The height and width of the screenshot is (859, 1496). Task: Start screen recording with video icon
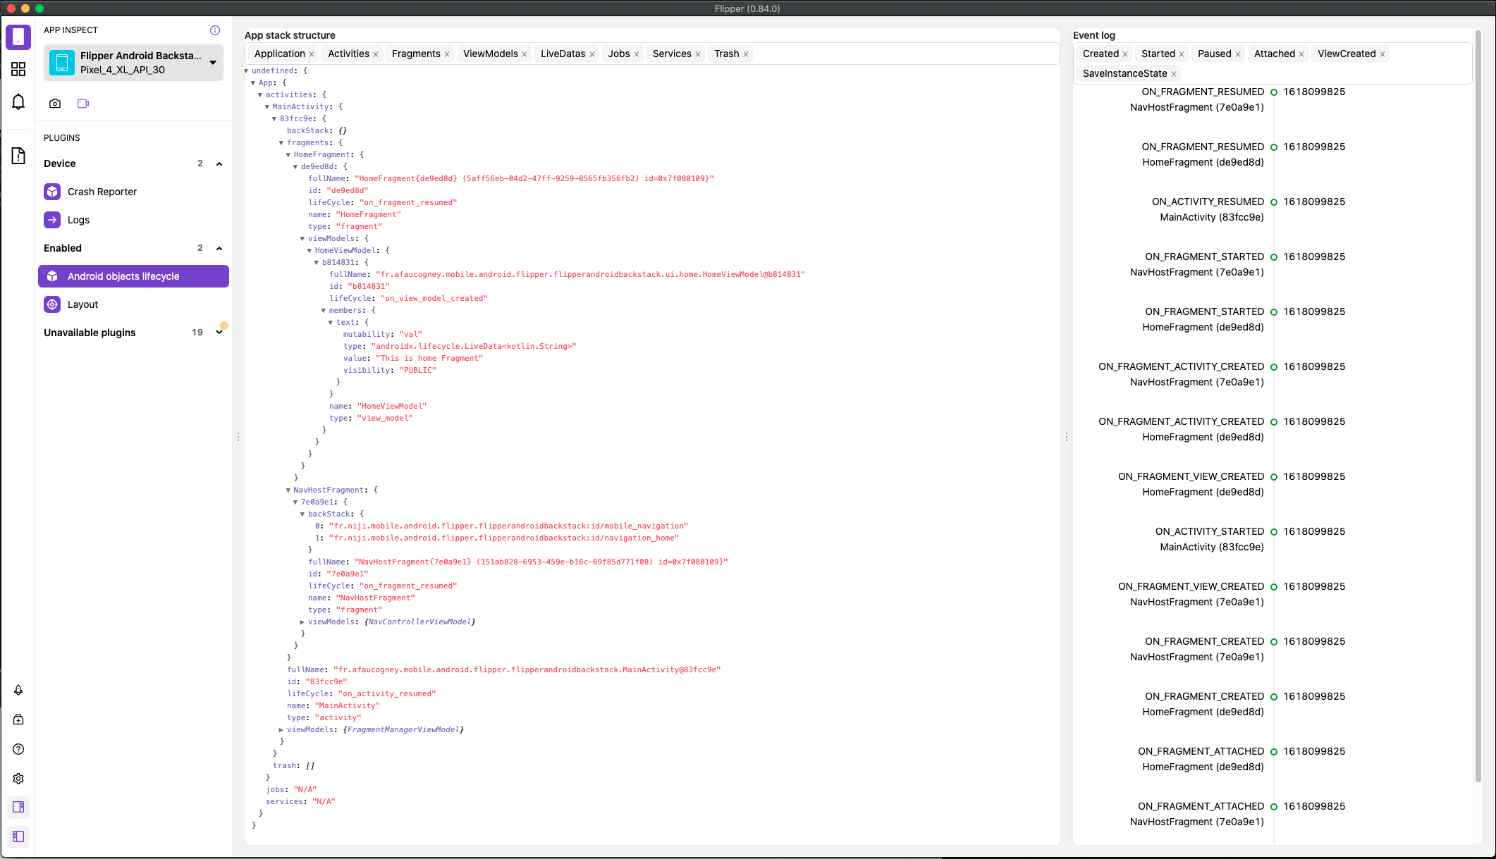pyautogui.click(x=83, y=104)
